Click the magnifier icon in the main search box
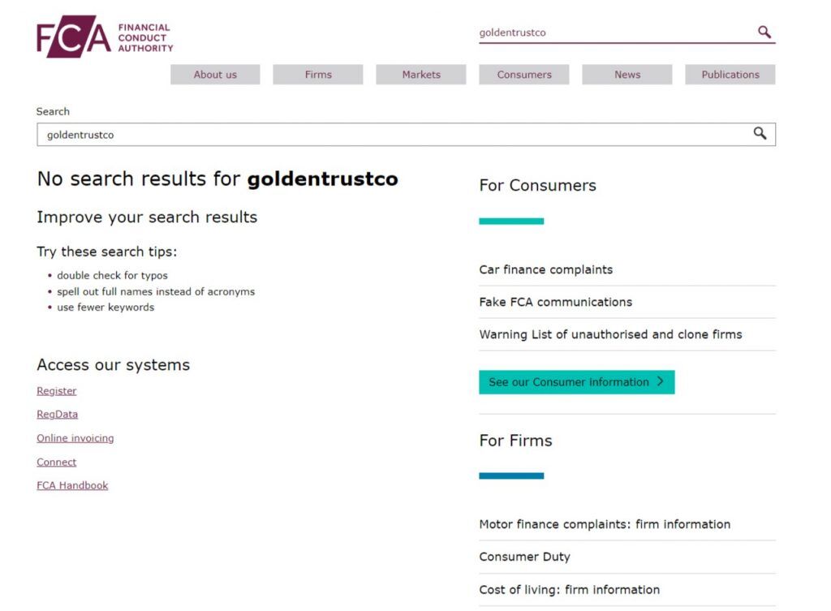This screenshot has height=611, width=831. tap(760, 134)
